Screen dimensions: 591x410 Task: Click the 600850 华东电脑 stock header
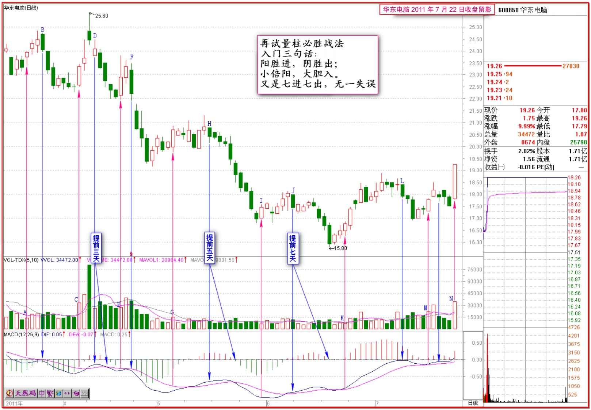pyautogui.click(x=523, y=10)
